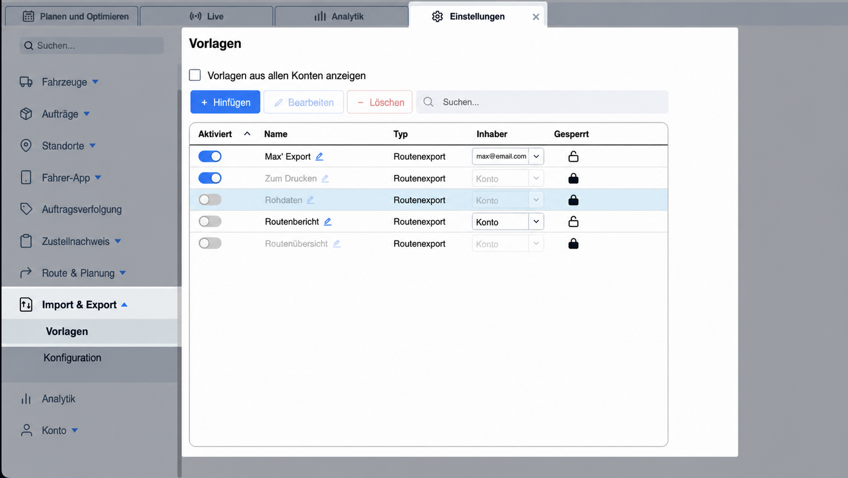
Task: Click the tag icon beside Auftragsverfolgung
Action: (x=26, y=209)
